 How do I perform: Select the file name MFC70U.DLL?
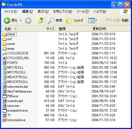pyautogui.click(x=17, y=72)
